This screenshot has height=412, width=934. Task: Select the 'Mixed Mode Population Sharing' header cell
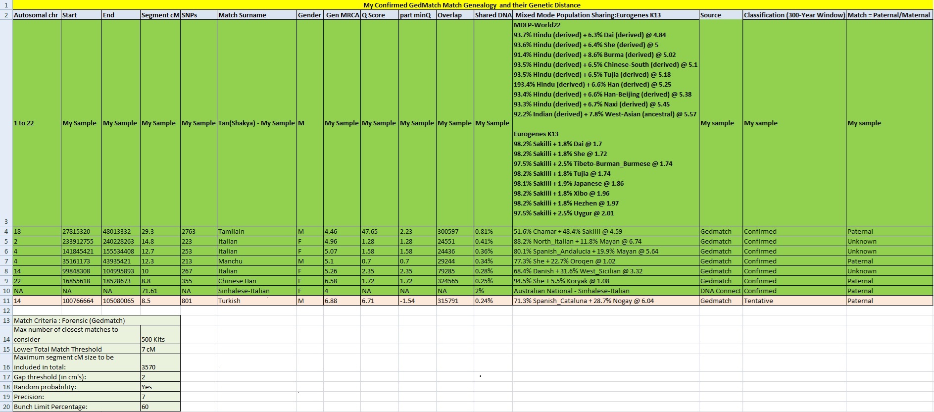coord(606,15)
